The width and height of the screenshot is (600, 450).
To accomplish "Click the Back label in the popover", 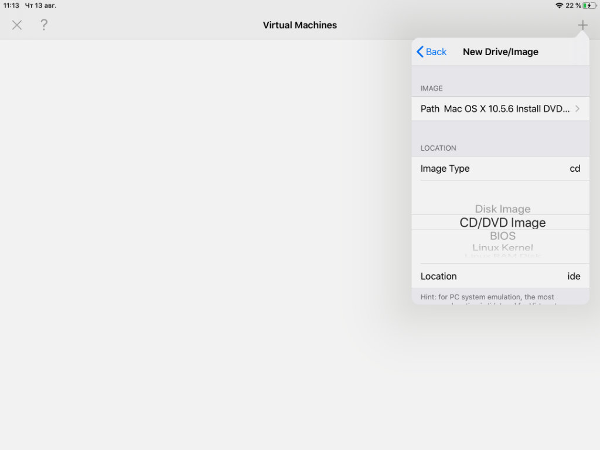I will click(x=436, y=52).
